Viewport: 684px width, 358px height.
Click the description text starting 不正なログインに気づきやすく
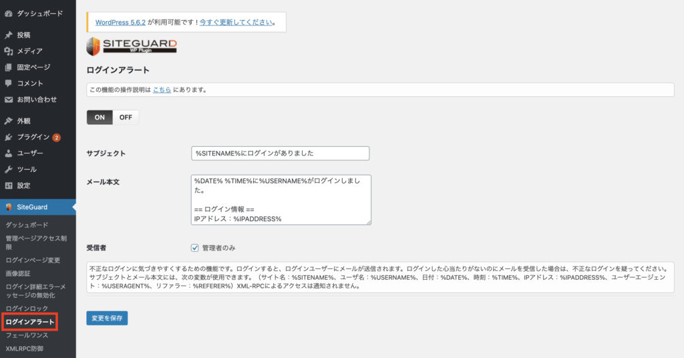pos(380,277)
